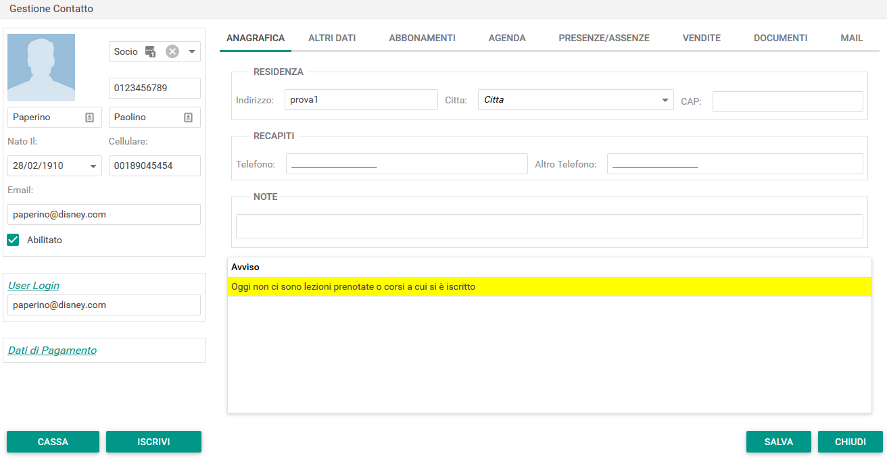The width and height of the screenshot is (887, 462).
Task: Click the first name field Paolino
Action: point(155,117)
